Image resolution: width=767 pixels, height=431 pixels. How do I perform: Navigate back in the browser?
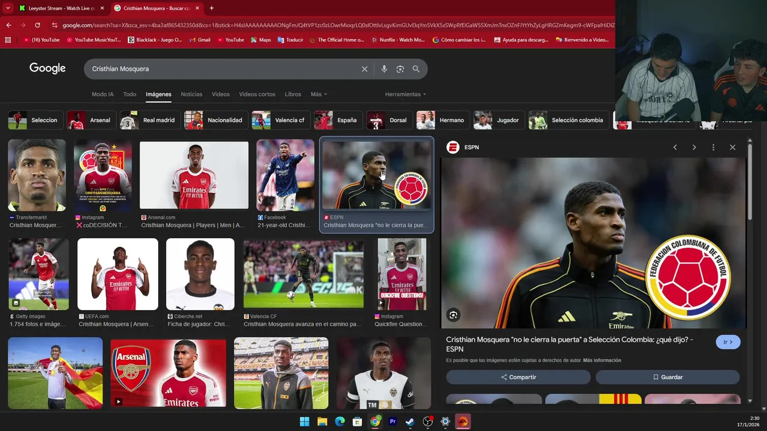click(x=8, y=25)
